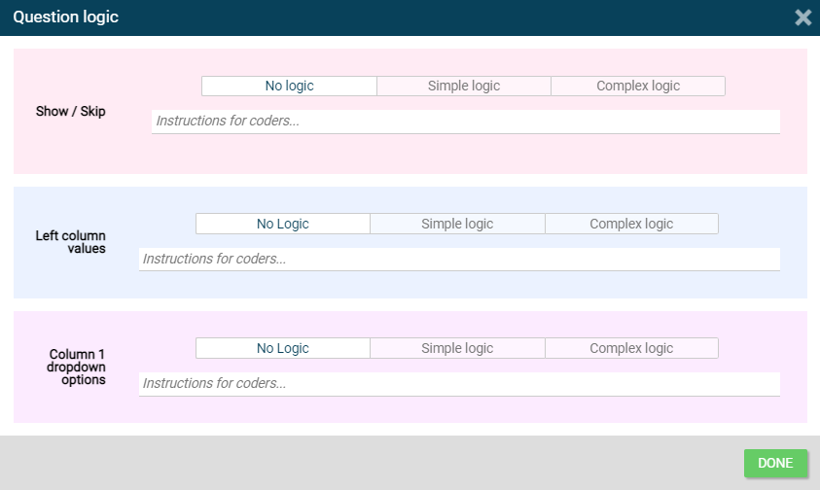820x490 pixels.
Task: Click the Question logic dialog title
Action: click(66, 17)
